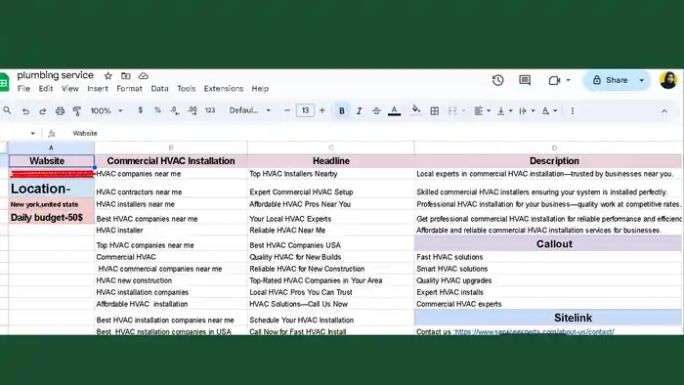Open the Share dropdown arrow
This screenshot has width=684, height=385.
point(642,80)
